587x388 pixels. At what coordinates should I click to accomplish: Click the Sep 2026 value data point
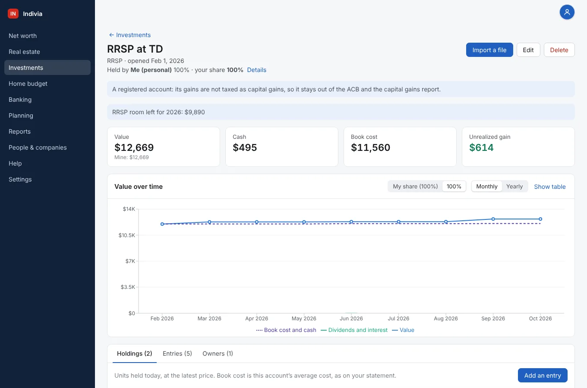point(493,219)
